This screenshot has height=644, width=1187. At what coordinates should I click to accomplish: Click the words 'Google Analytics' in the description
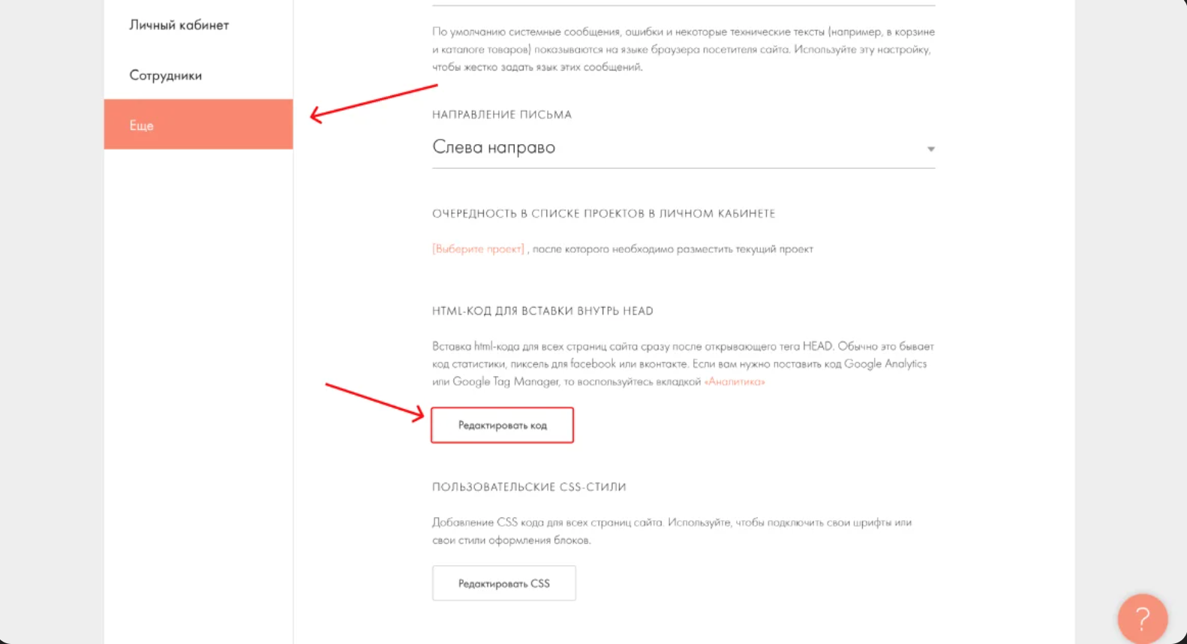pos(885,364)
